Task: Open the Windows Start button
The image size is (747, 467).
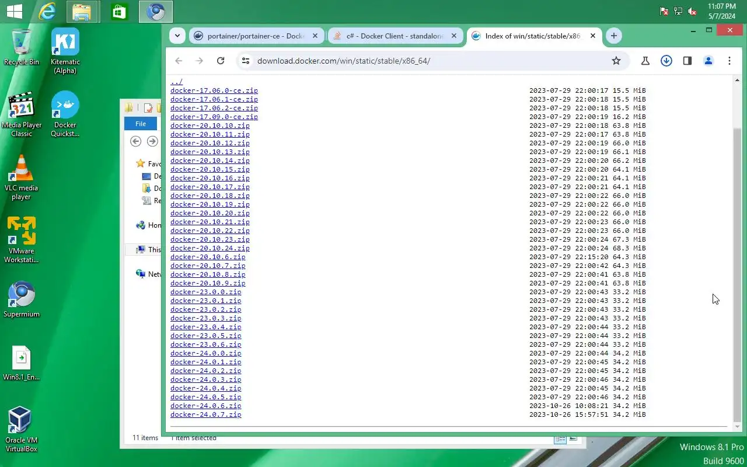Action: click(14, 11)
